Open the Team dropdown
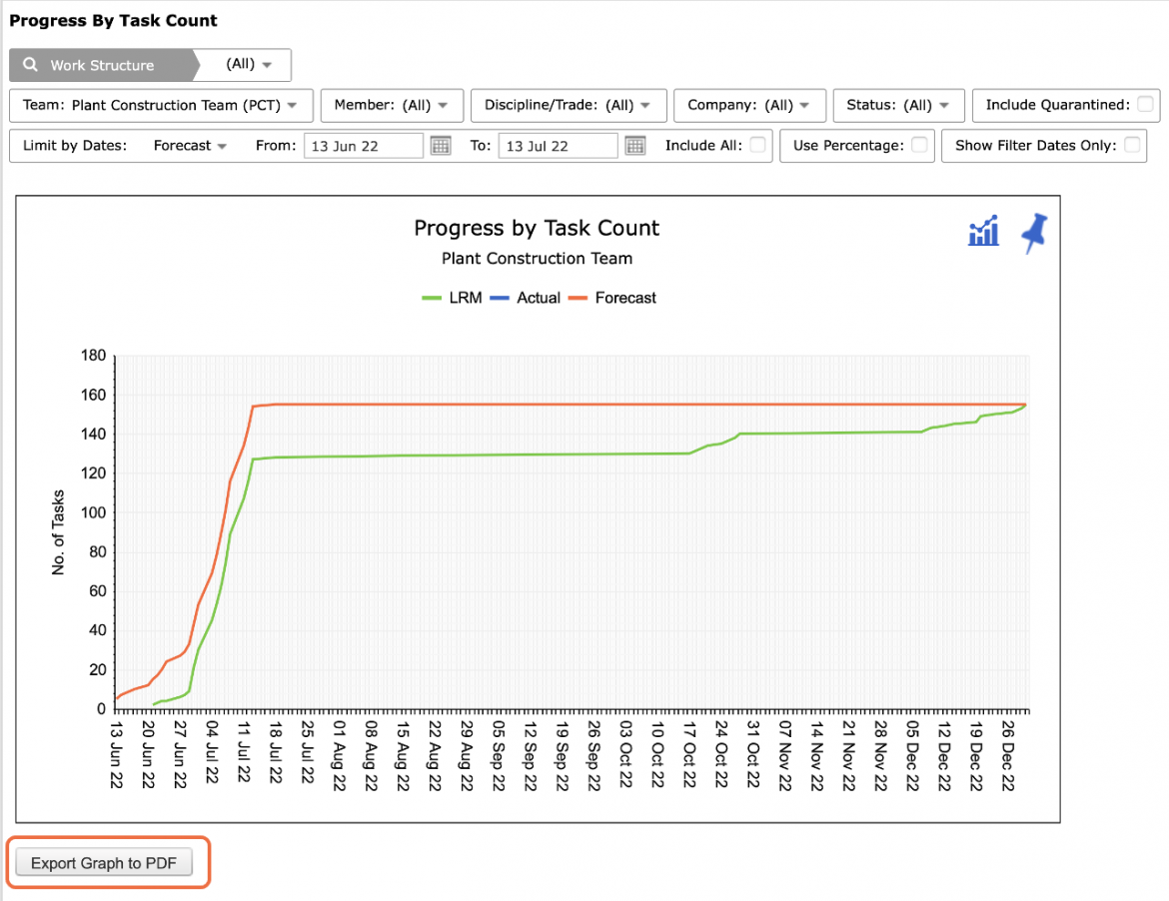The width and height of the screenshot is (1169, 901). tap(161, 105)
